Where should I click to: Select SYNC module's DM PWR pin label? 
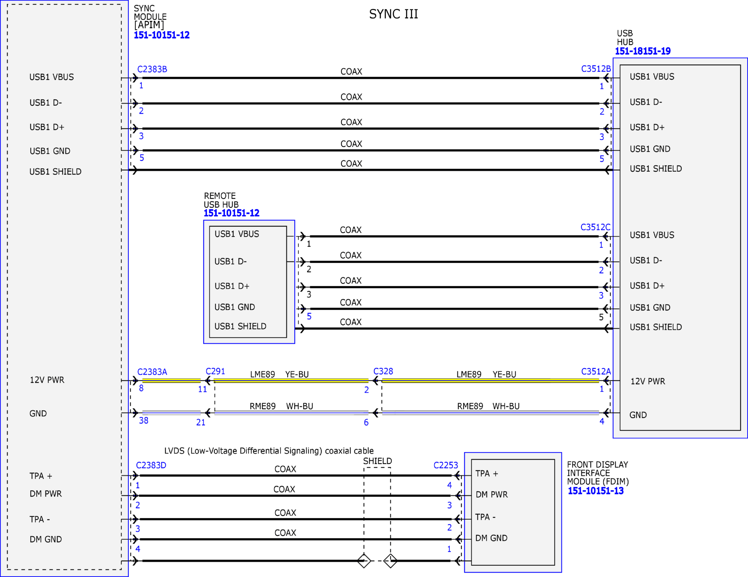[46, 494]
